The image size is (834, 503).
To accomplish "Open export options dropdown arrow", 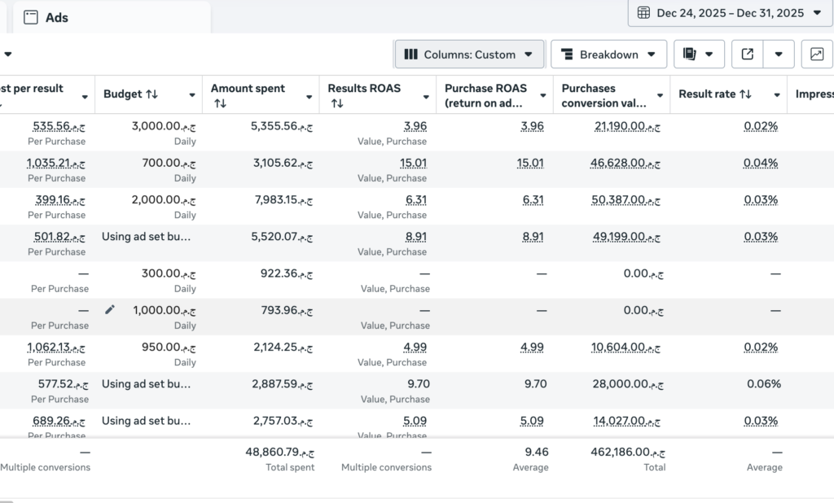I will point(779,55).
